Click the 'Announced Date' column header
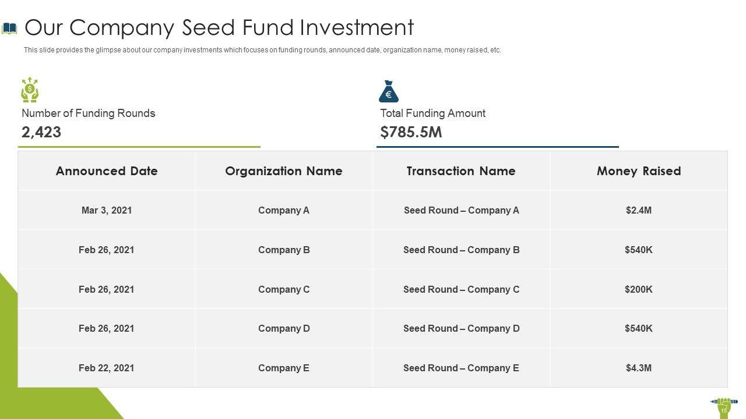This screenshot has width=746, height=419. click(107, 171)
